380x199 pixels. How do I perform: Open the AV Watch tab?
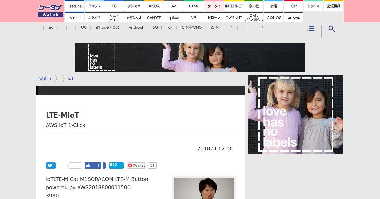174,6
